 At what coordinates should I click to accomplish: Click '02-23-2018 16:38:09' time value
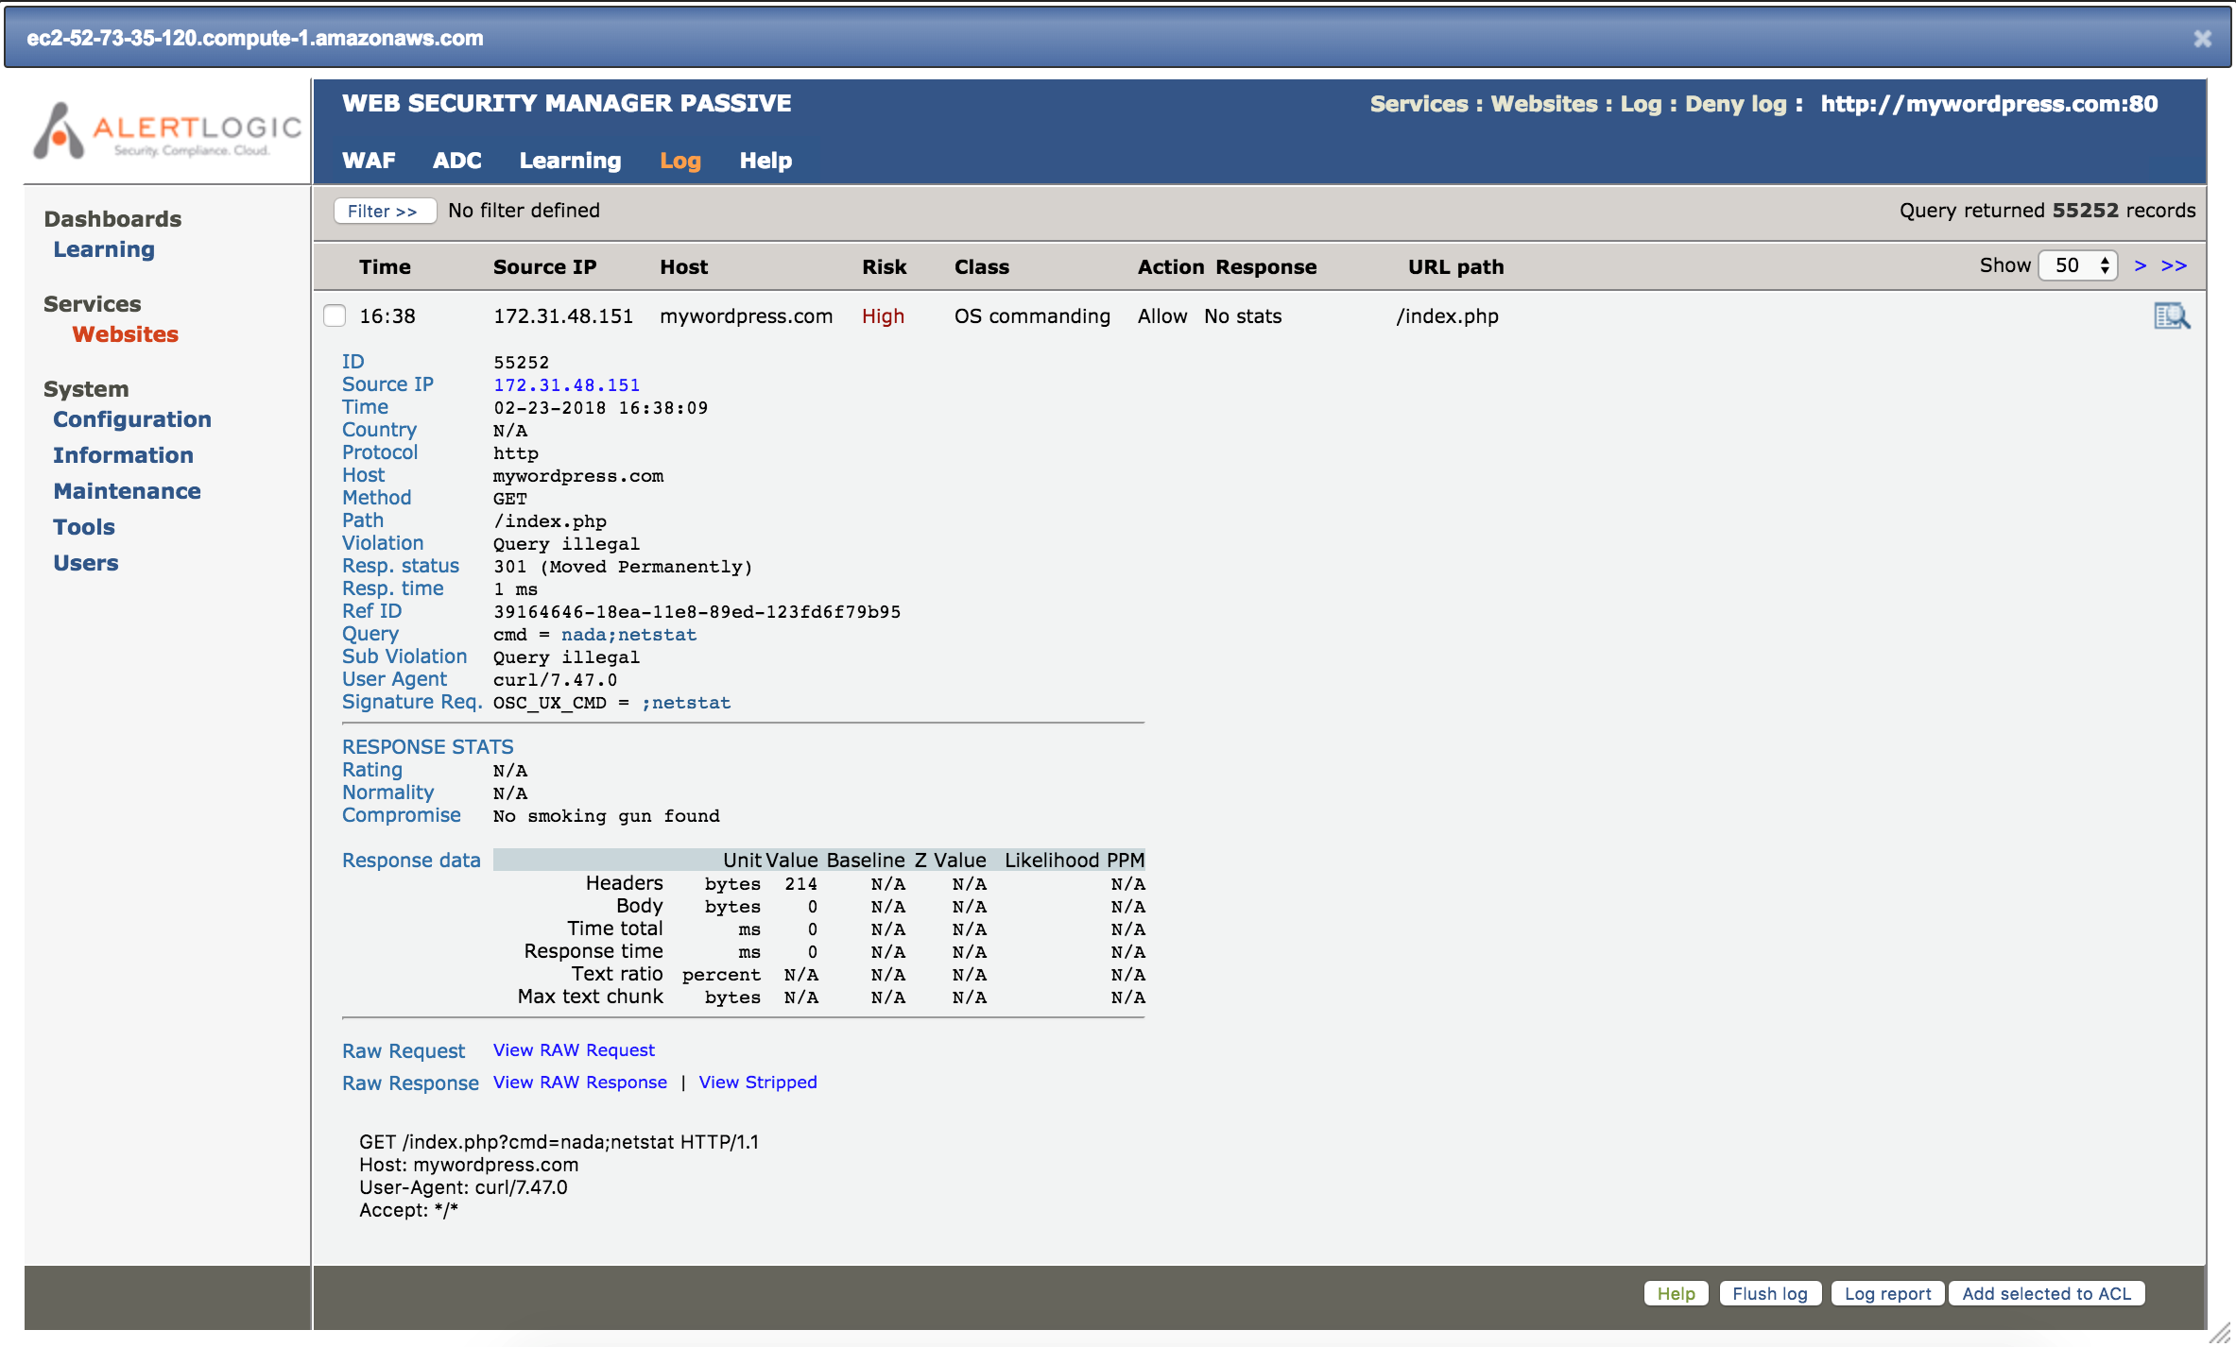click(600, 408)
